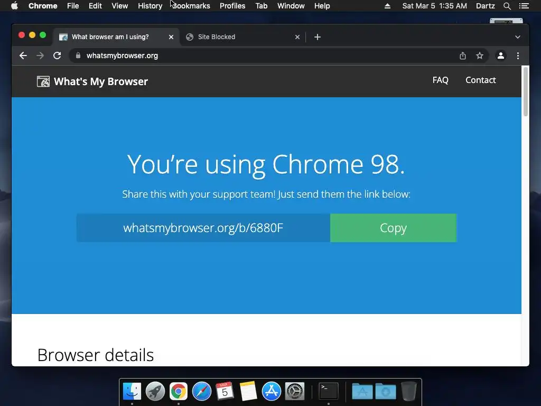Close the Site Blocked tab
Viewport: 541px width, 406px height.
[297, 37]
